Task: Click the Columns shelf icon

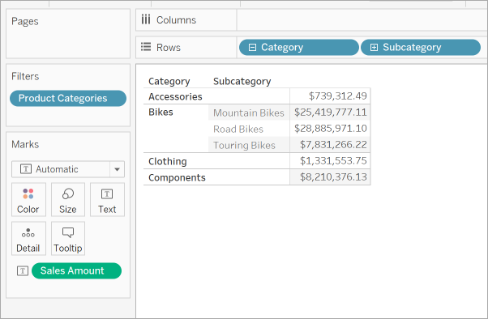Action: [x=146, y=19]
